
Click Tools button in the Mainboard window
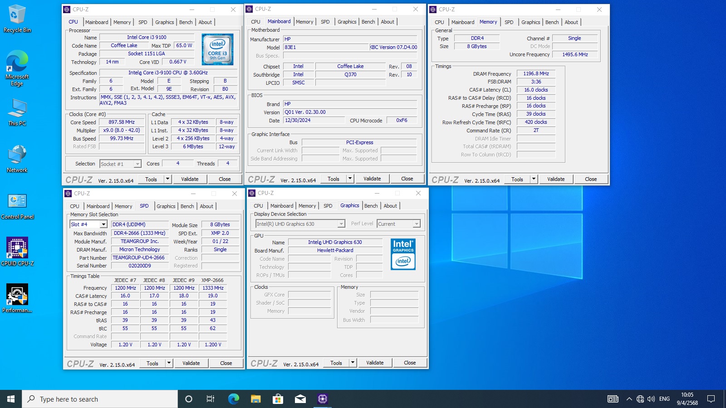[334, 179]
